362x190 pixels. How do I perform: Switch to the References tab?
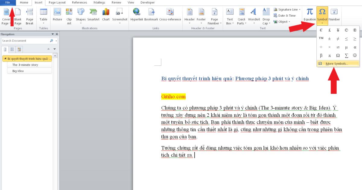tap(79, 2)
